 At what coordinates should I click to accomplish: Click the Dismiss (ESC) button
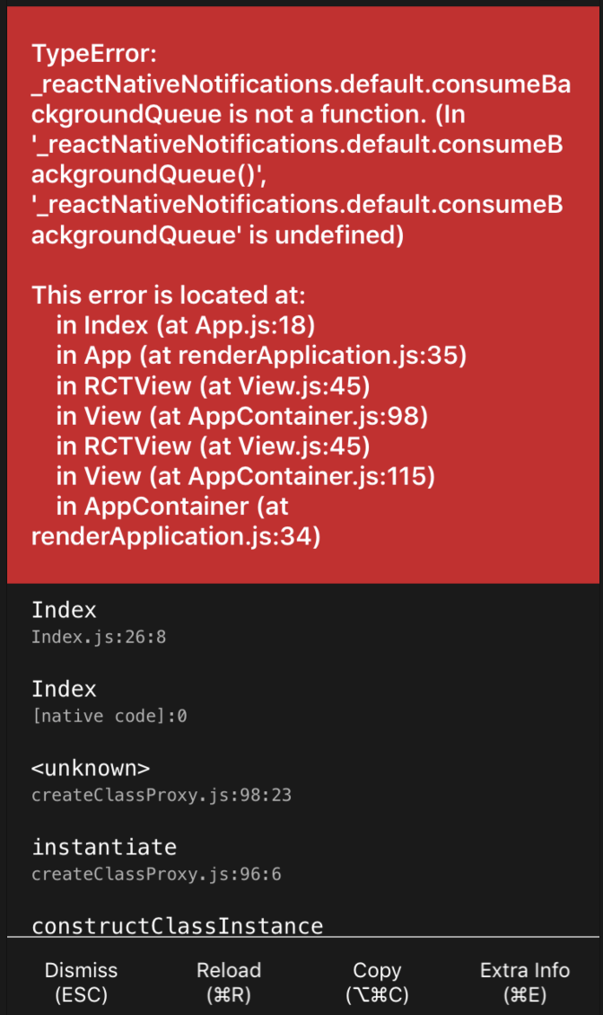[81, 982]
